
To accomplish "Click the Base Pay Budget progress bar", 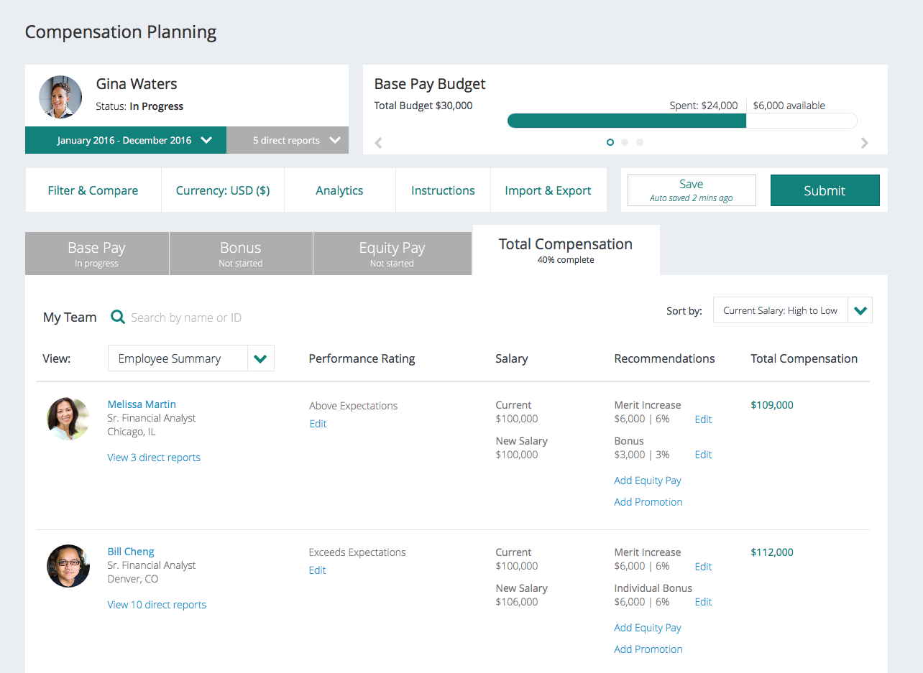I will pyautogui.click(x=681, y=121).
